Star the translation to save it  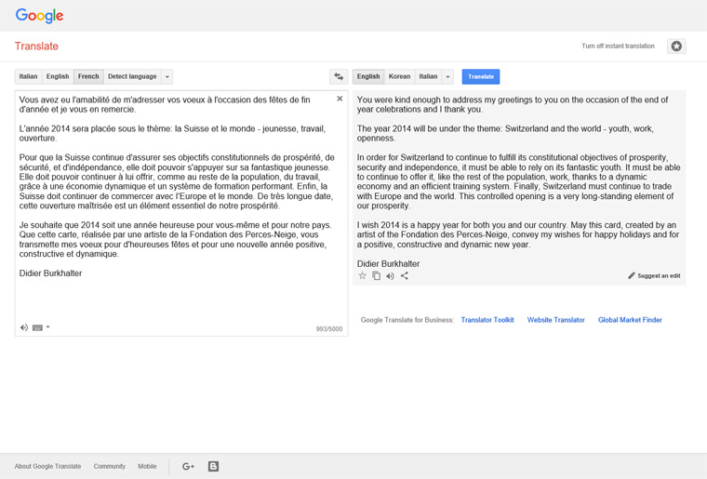click(363, 276)
